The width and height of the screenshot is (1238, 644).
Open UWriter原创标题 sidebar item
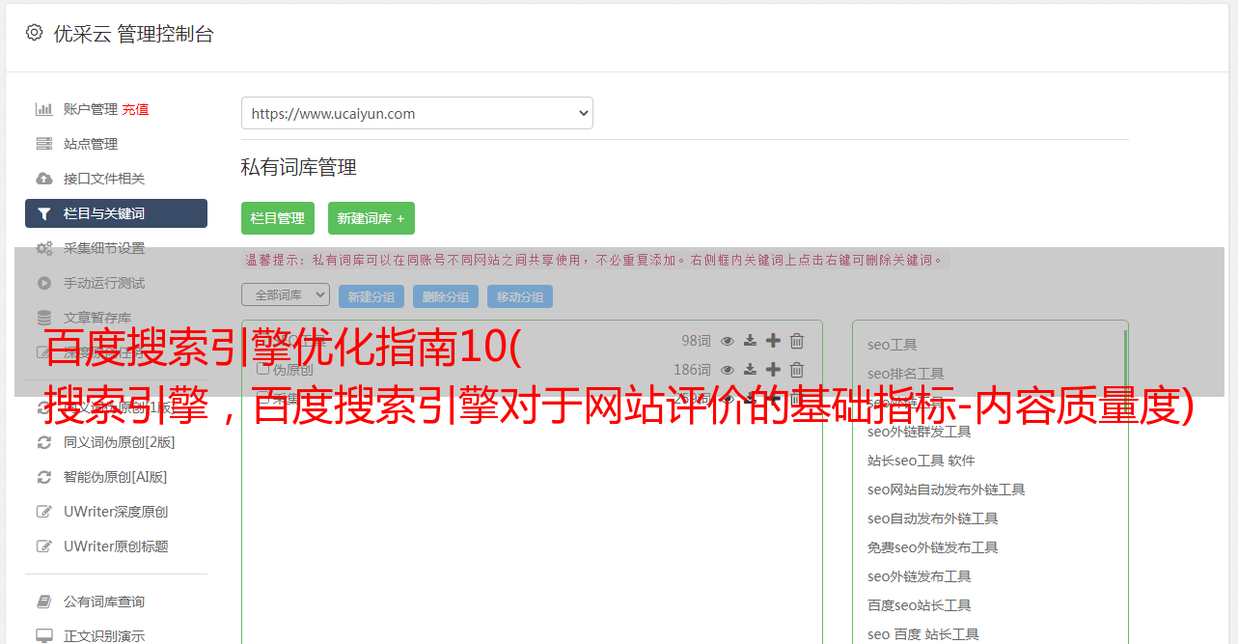[x=116, y=546]
